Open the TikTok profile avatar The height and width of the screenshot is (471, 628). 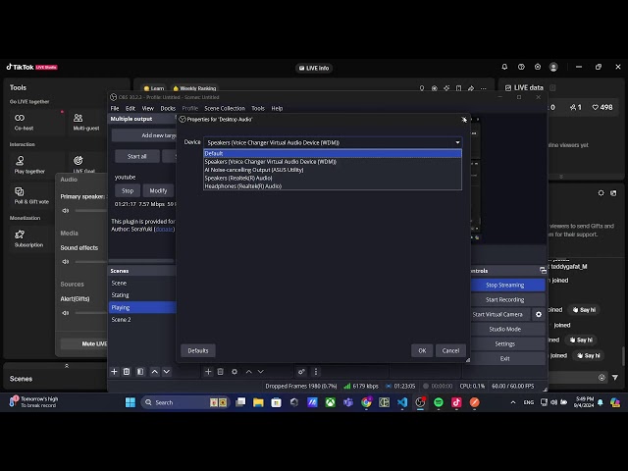tap(553, 67)
